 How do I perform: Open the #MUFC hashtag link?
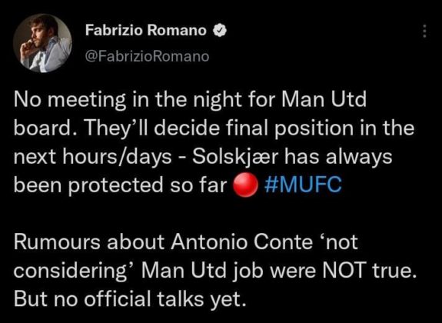(x=303, y=185)
